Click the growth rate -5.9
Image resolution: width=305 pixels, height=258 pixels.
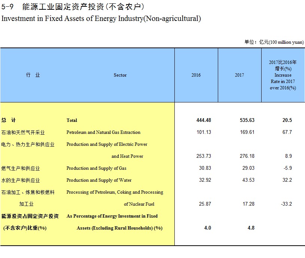pyautogui.click(x=288, y=168)
